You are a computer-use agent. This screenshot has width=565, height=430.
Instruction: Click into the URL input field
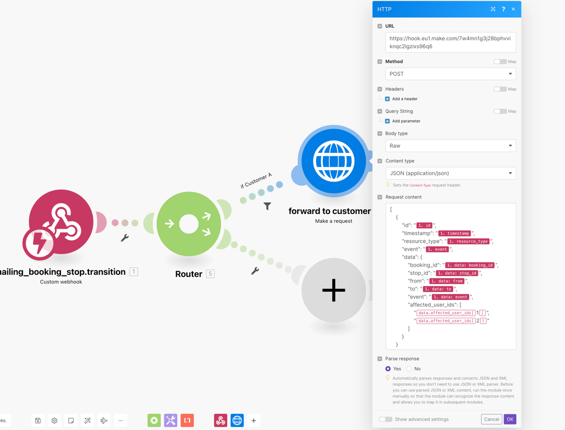pyautogui.click(x=451, y=42)
